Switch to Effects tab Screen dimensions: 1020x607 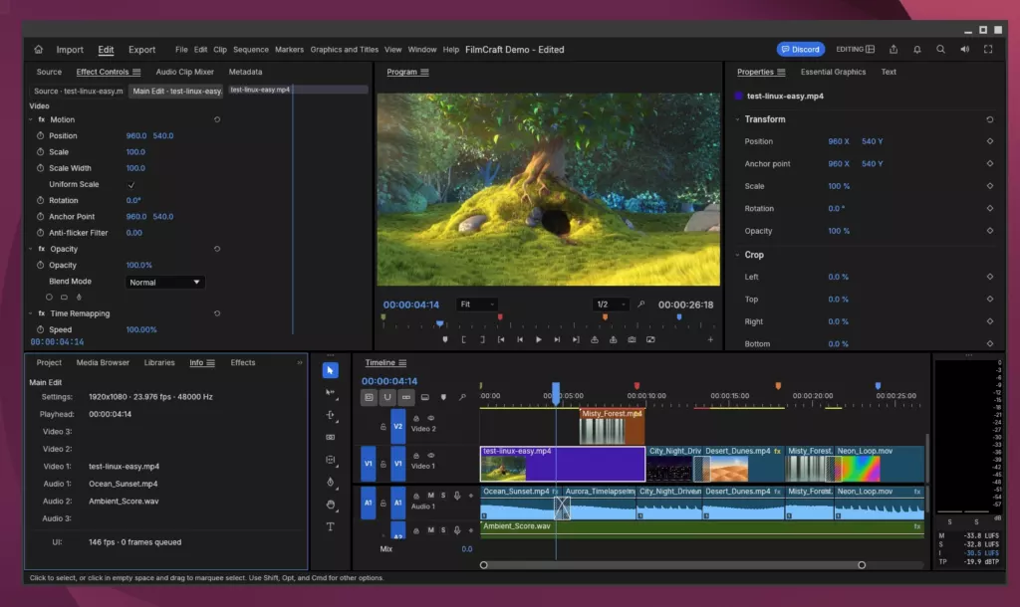[243, 362]
